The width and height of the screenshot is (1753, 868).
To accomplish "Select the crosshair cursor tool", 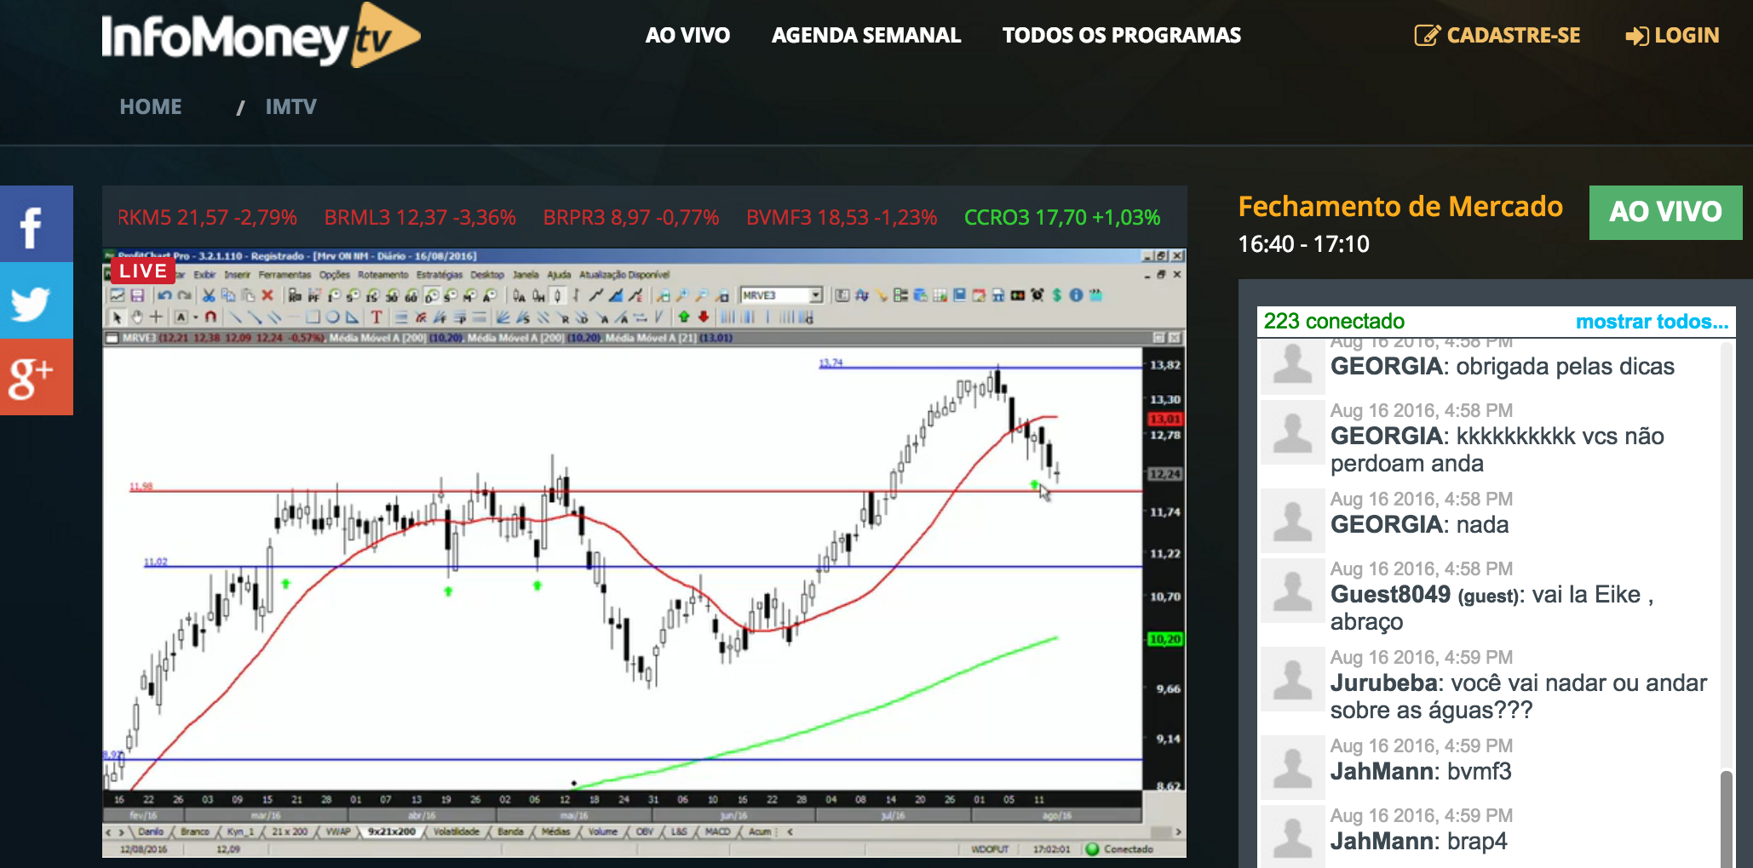I will coord(156,317).
